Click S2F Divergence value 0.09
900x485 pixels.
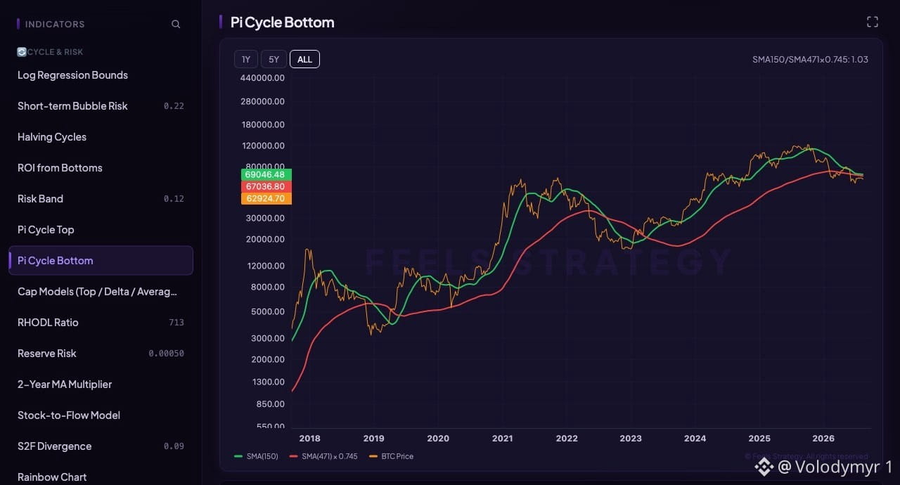[x=174, y=446]
